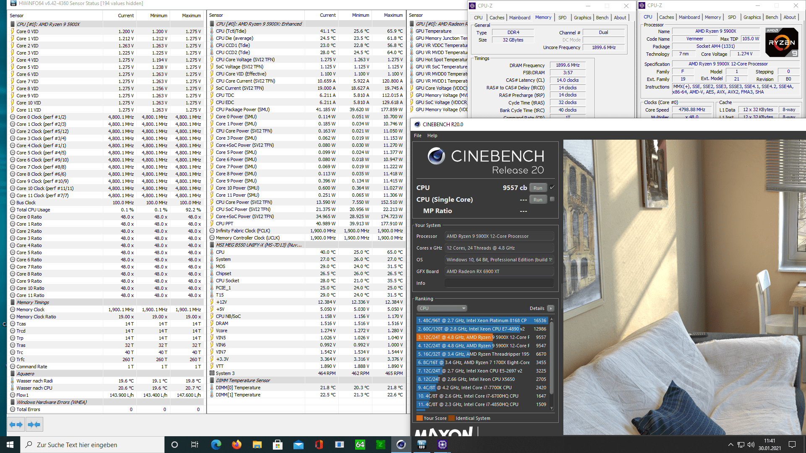Open the Office taskbar icon
Image resolution: width=806 pixels, height=453 pixels.
(x=319, y=445)
